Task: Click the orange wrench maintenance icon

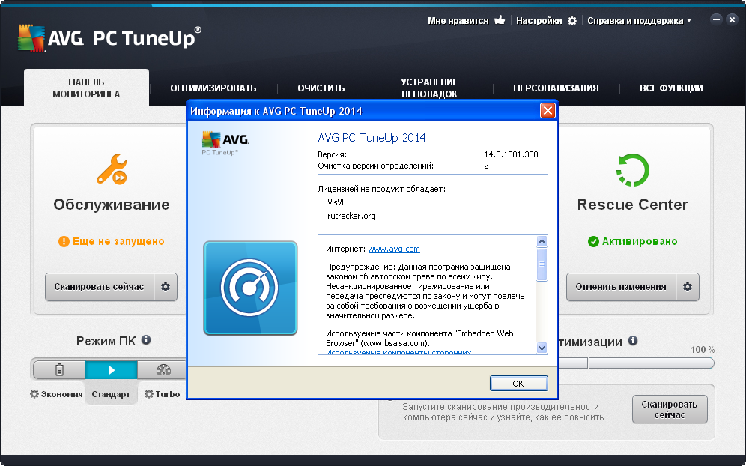Action: (x=112, y=169)
